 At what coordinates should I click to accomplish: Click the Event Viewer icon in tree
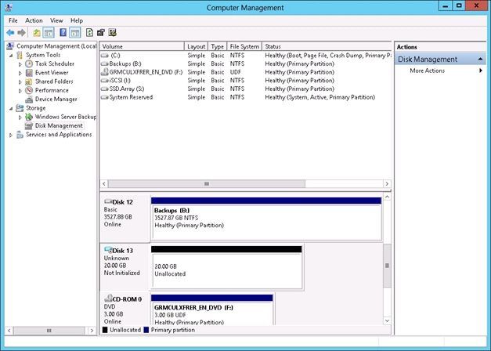(x=29, y=72)
